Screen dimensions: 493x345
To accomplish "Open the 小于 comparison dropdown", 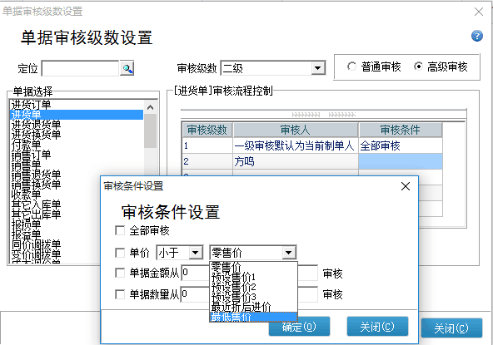I will point(195,253).
